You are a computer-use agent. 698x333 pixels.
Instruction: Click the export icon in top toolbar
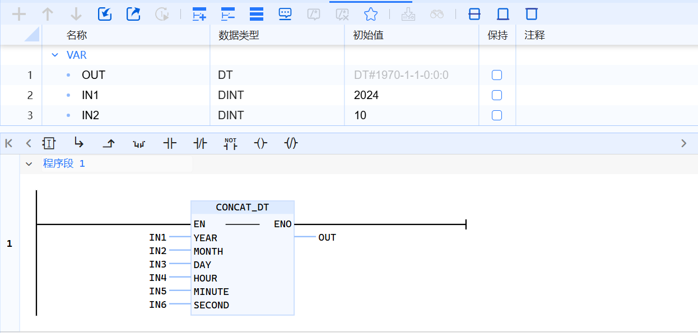(133, 14)
